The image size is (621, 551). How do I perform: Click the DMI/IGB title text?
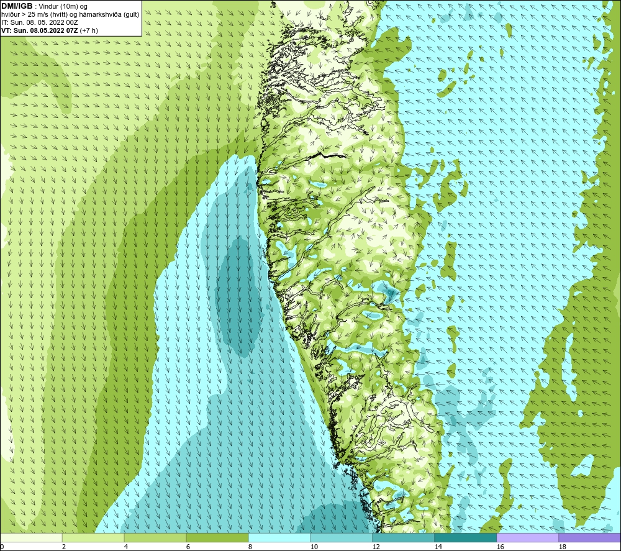pos(17,6)
